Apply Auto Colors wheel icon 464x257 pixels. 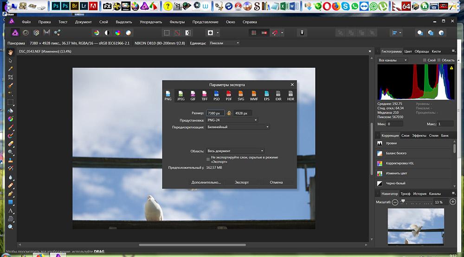118,33
